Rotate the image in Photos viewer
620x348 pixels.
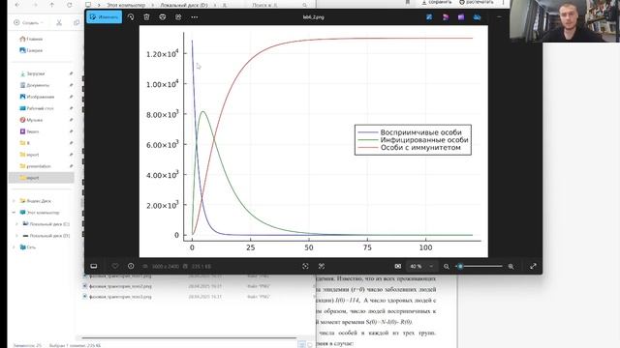point(131,17)
